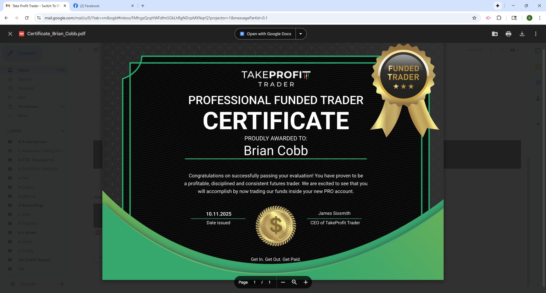Go to the older email arrow

[502, 50]
